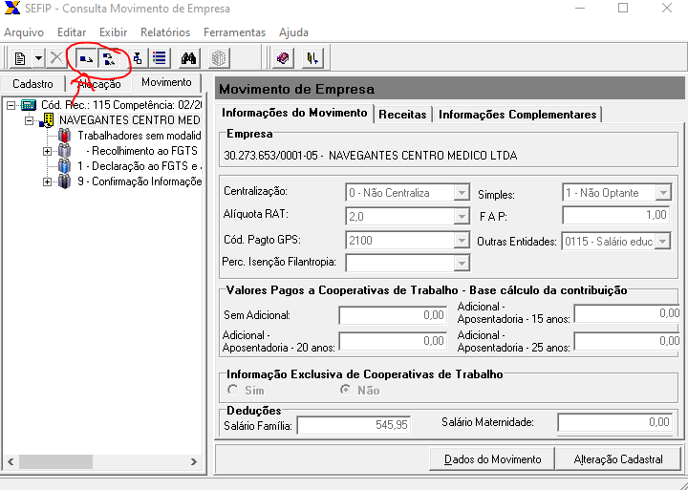The image size is (688, 490).
Task: Click the Salário Família field
Action: click(x=354, y=425)
